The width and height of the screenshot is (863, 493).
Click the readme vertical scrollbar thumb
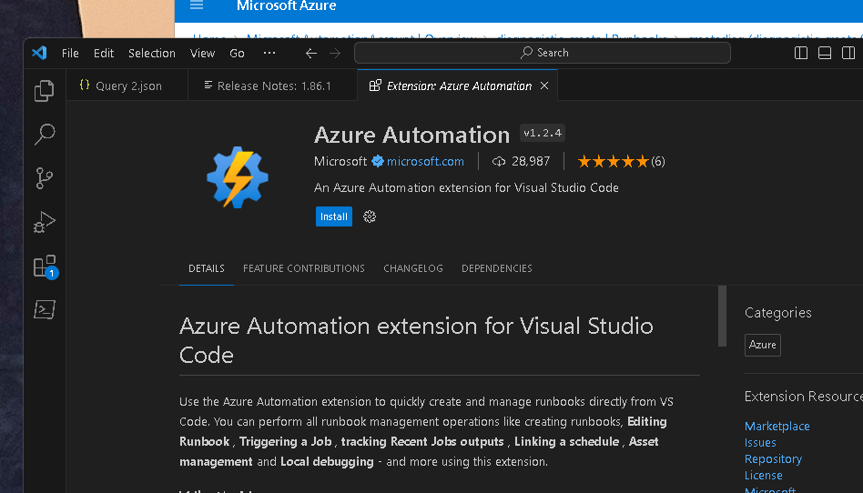click(722, 316)
